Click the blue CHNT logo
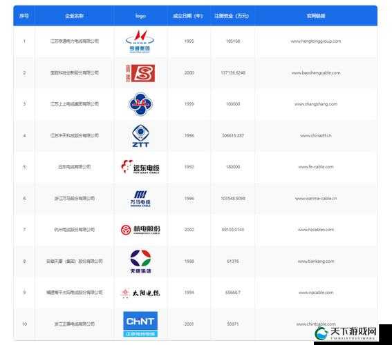This screenshot has height=345, width=392. 140,324
